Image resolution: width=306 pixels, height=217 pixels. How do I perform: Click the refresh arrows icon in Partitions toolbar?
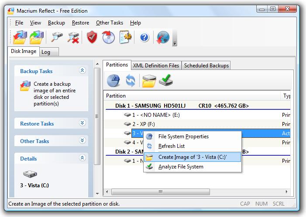pyautogui.click(x=131, y=80)
